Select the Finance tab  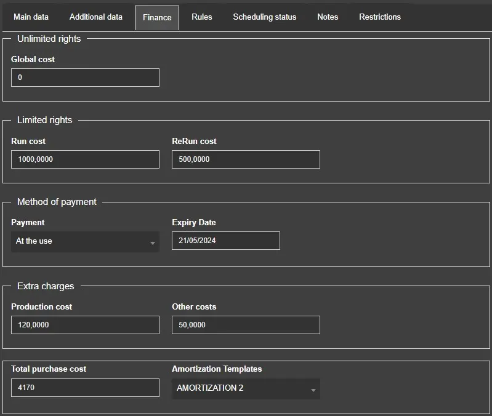pos(157,18)
